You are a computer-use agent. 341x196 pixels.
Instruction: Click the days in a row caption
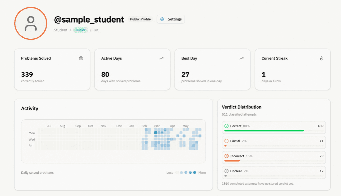(271, 81)
